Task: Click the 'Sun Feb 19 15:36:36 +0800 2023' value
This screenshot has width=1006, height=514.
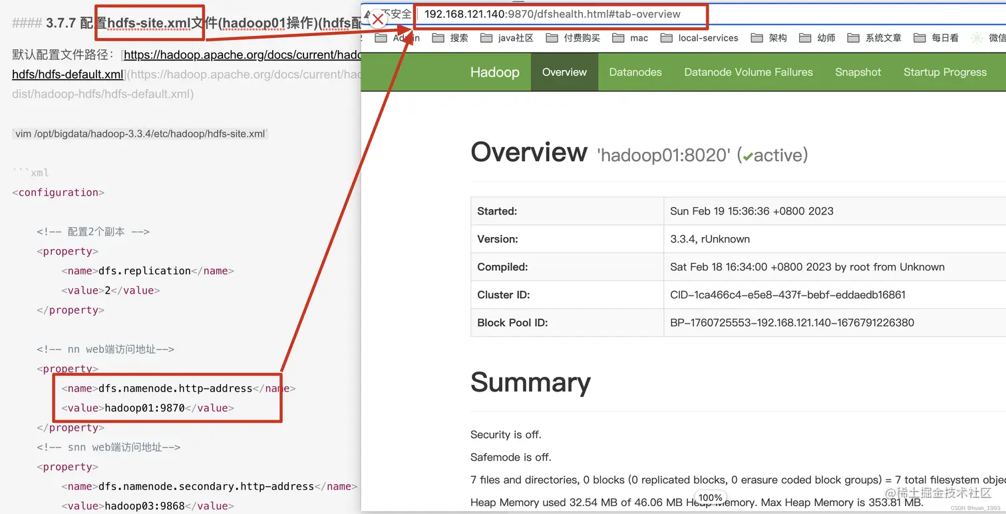Action: pyautogui.click(x=752, y=211)
